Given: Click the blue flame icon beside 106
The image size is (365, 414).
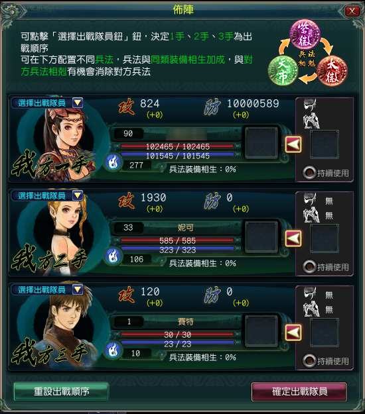Looking at the screenshot, I should (x=113, y=256).
